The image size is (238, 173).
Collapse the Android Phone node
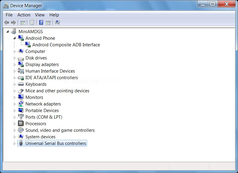(x=14, y=38)
